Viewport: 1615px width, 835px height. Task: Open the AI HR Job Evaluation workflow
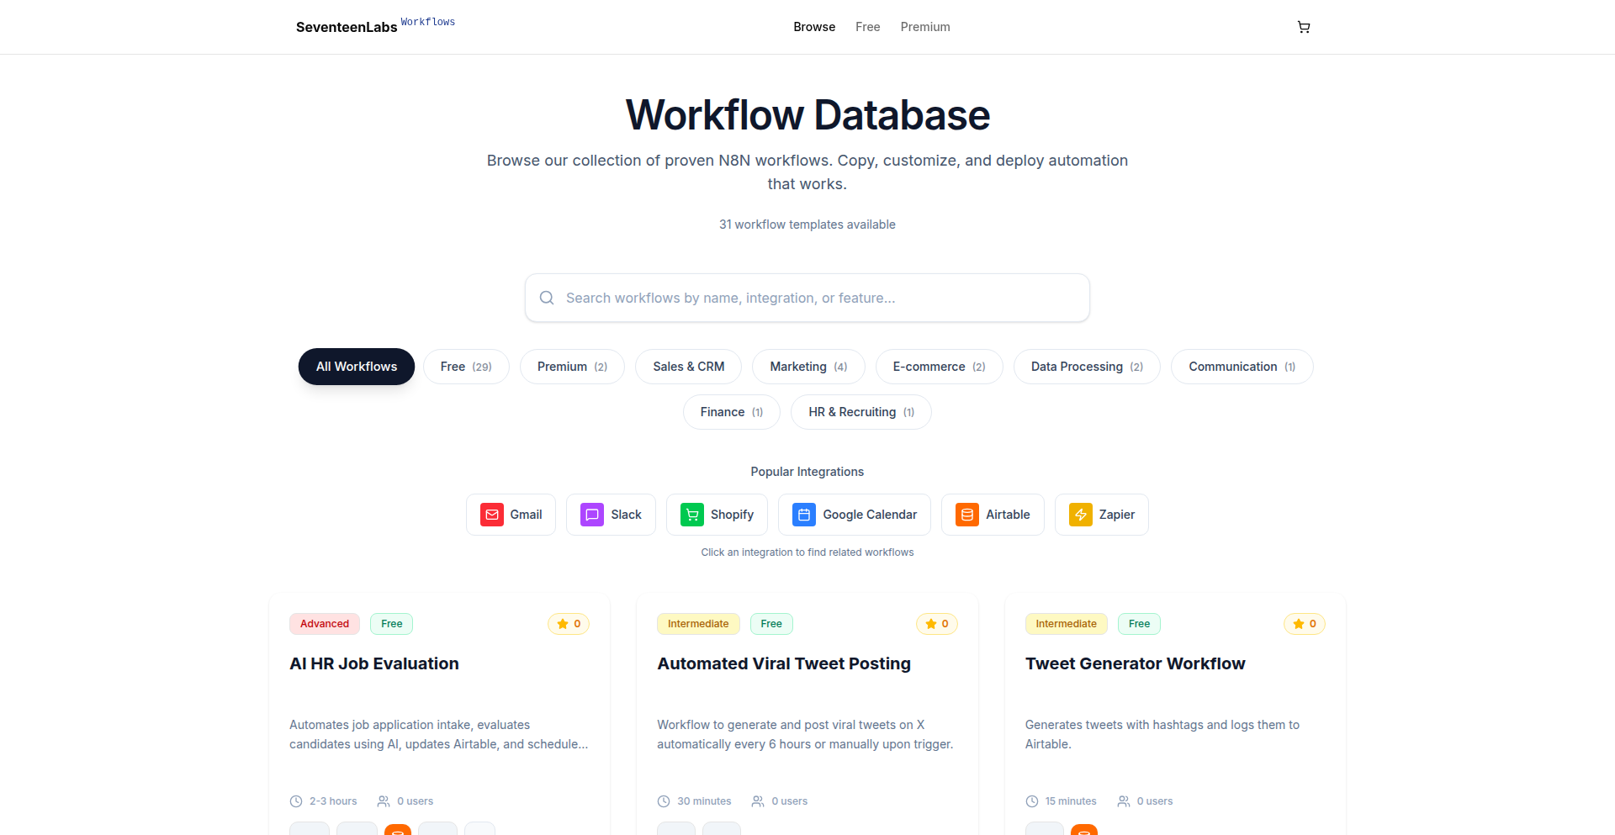pyautogui.click(x=374, y=663)
